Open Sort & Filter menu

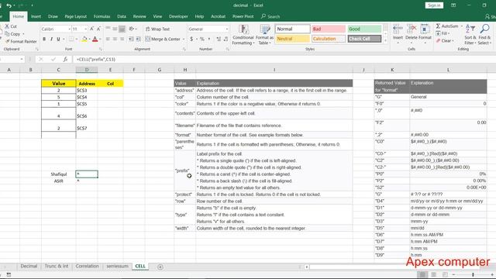point(470,35)
